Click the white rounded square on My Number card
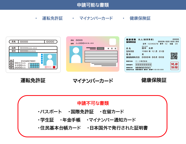Image resolution: width=186 pixels, height=144 pixels. coord(113,42)
